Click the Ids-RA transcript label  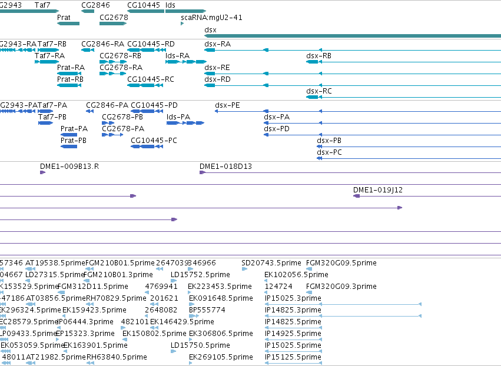coord(177,56)
